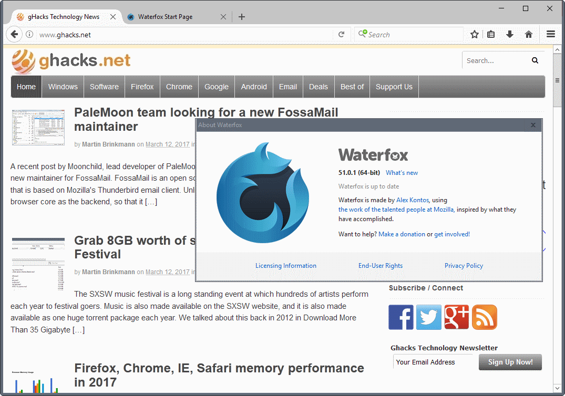Open browser memory performance 2017 article
The image size is (565, 396).
[219, 375]
